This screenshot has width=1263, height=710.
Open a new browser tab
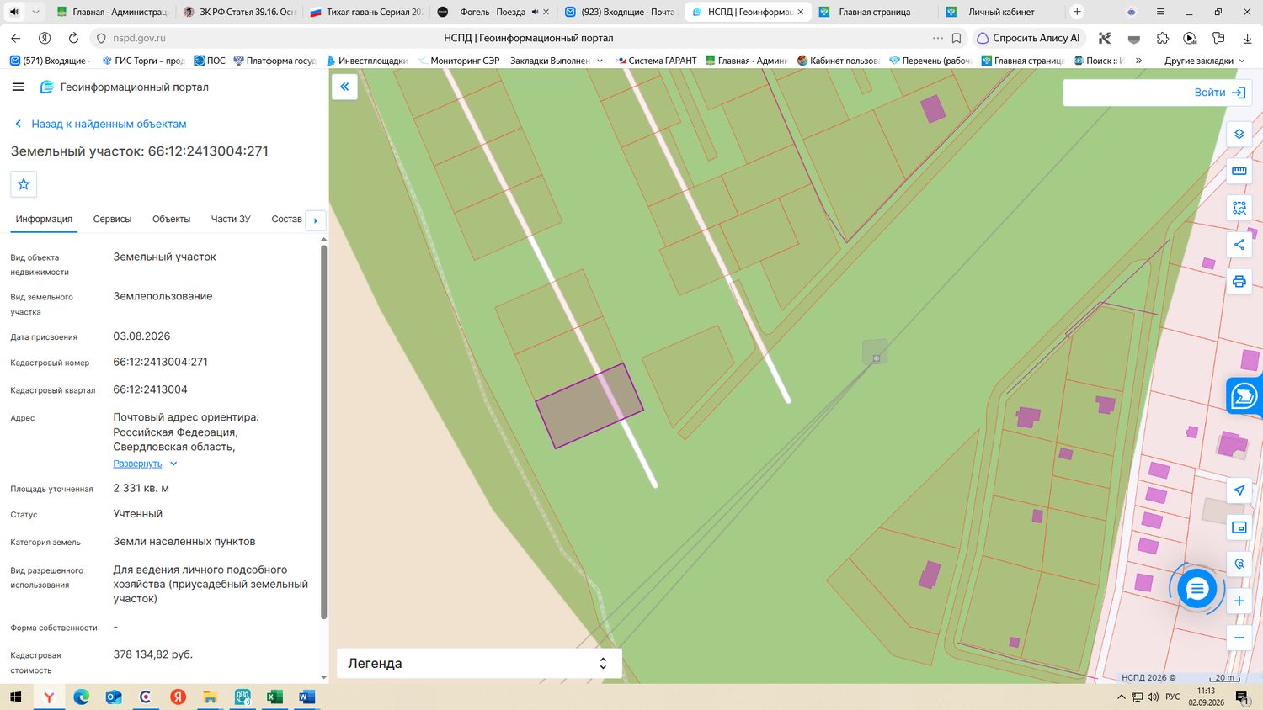point(1077,12)
